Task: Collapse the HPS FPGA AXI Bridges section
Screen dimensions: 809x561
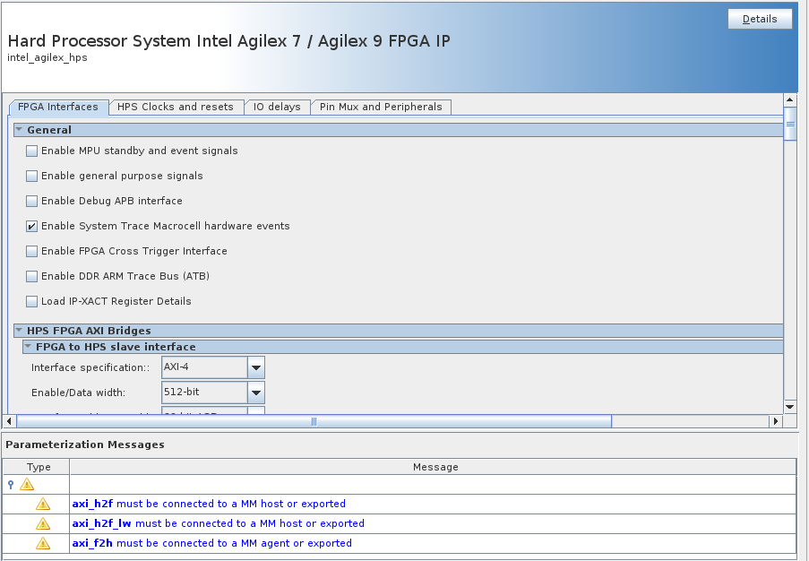Action: point(19,331)
